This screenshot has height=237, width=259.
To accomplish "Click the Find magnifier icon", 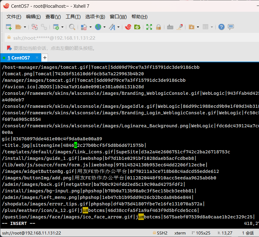I will pyautogui.click(x=72, y=27).
